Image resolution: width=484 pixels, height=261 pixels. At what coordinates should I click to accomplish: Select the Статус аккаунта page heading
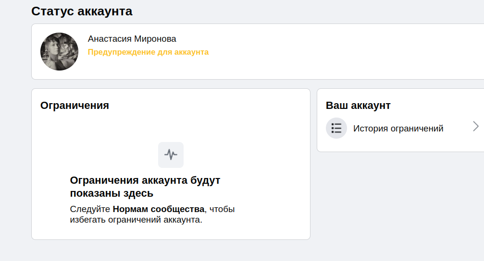pos(82,11)
